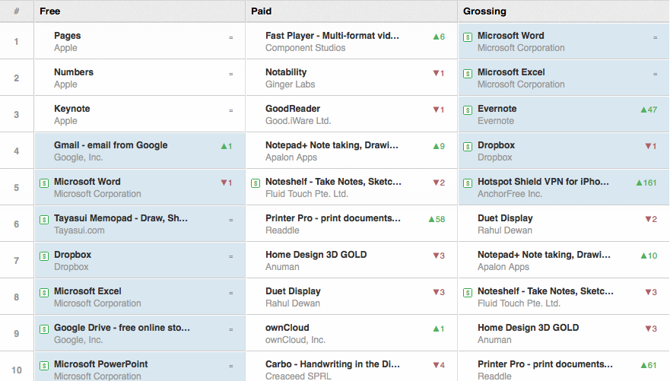
Task: Open ownCloud app entry
Action: [x=287, y=328]
